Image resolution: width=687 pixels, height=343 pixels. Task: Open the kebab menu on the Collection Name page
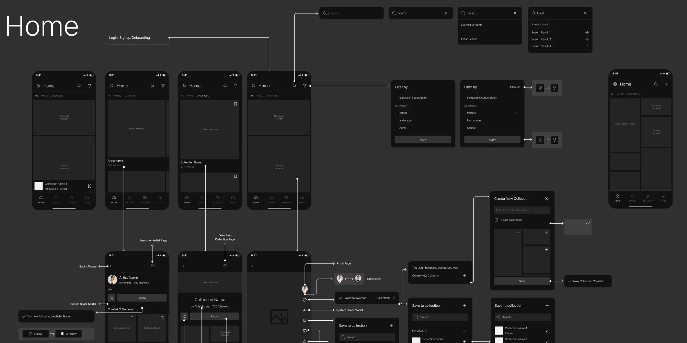click(x=236, y=266)
